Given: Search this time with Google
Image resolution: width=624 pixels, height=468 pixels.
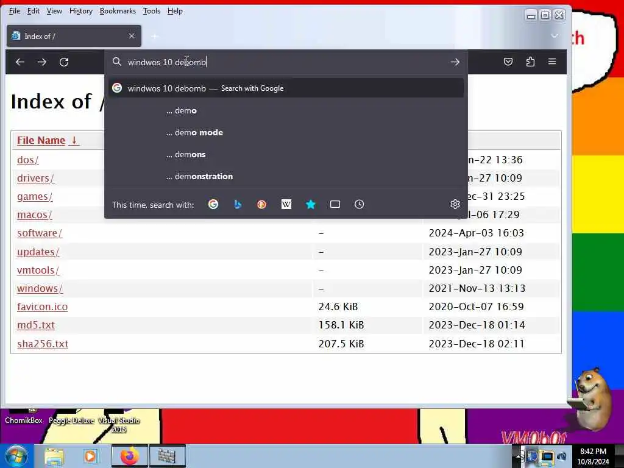Looking at the screenshot, I should click(x=213, y=204).
